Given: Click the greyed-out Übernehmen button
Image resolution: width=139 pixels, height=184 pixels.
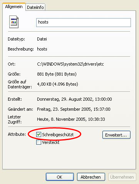Looking at the screenshot, I should (122, 177).
